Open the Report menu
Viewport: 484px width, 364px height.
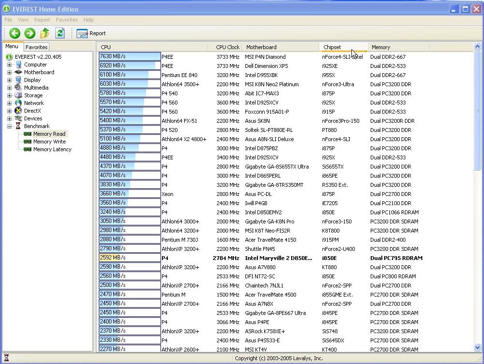(42, 20)
